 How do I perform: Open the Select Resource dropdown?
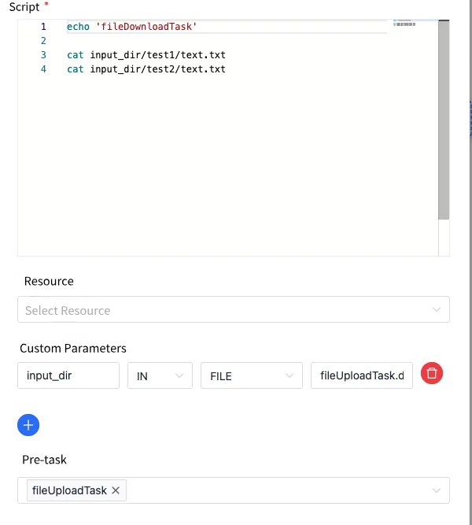[x=234, y=309]
